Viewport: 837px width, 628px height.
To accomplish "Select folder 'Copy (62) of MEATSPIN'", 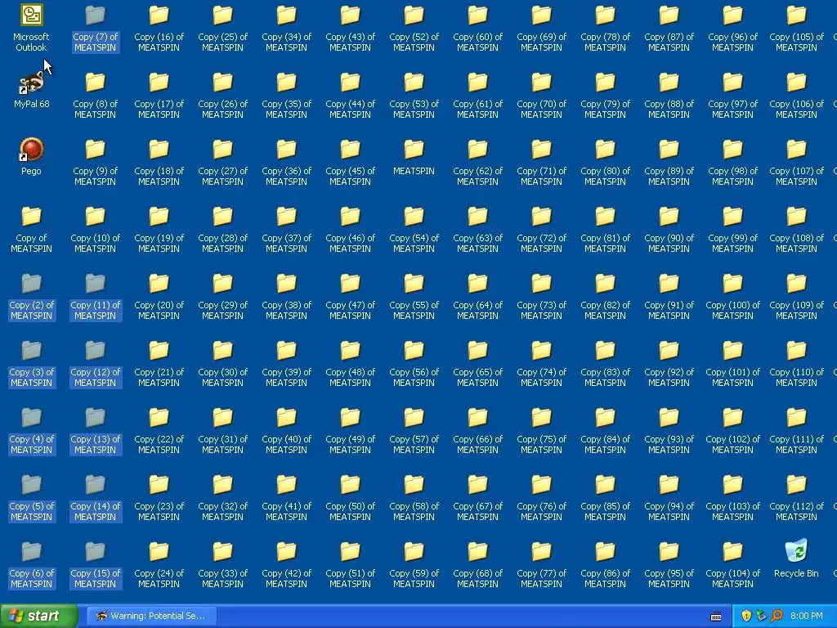I will click(477, 162).
